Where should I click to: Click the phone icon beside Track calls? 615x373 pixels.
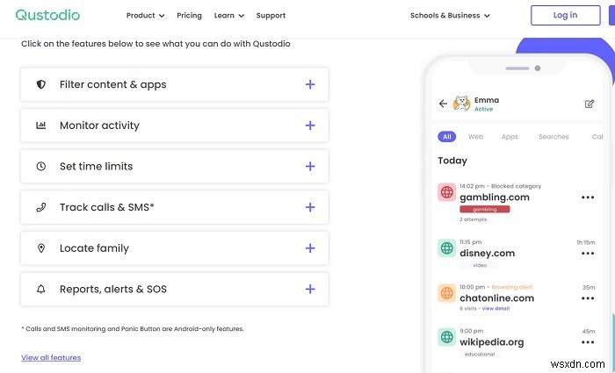[40, 208]
